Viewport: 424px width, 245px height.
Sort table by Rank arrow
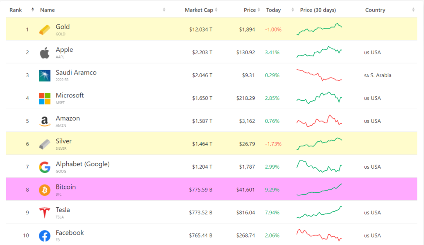pos(33,10)
